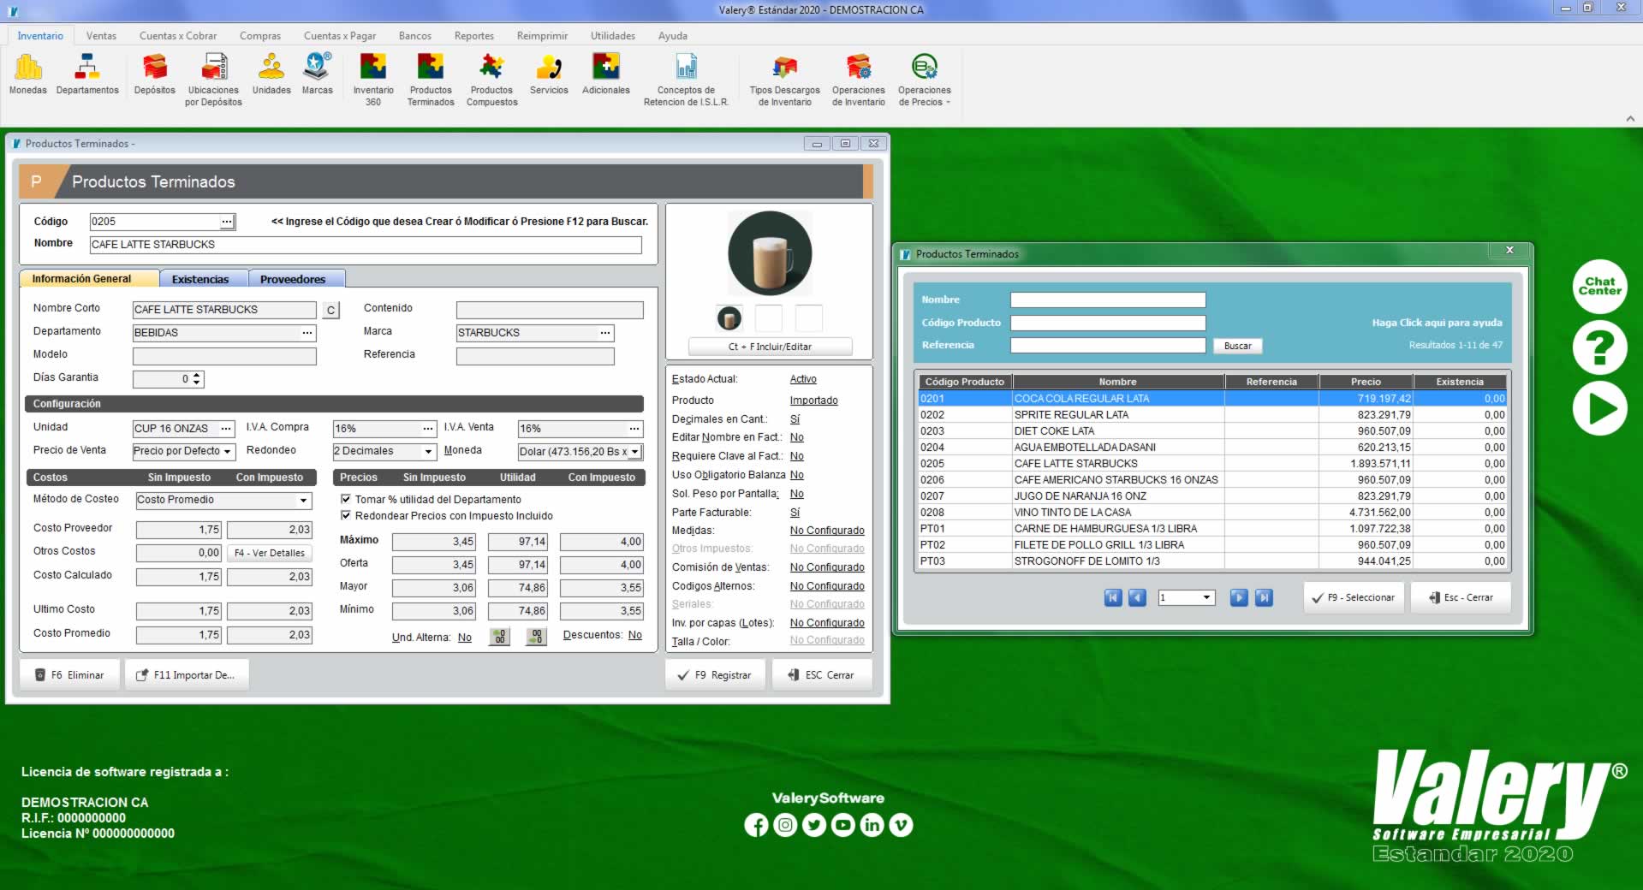Open the Redondeo 2 Decimales dropdown

(429, 451)
